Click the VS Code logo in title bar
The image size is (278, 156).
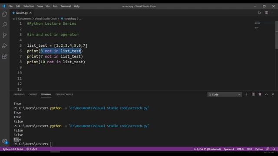click(x=3, y=6)
